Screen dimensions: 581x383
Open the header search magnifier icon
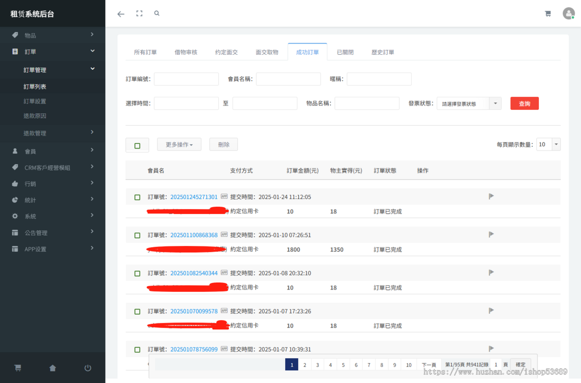[x=157, y=14]
